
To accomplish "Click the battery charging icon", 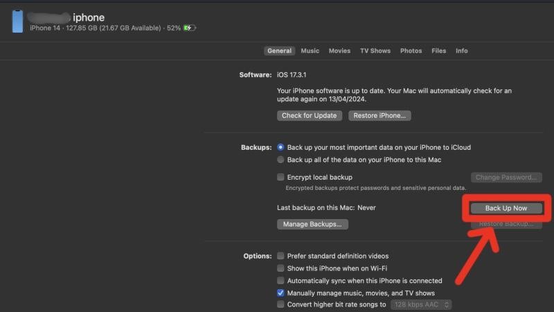I will pos(189,28).
